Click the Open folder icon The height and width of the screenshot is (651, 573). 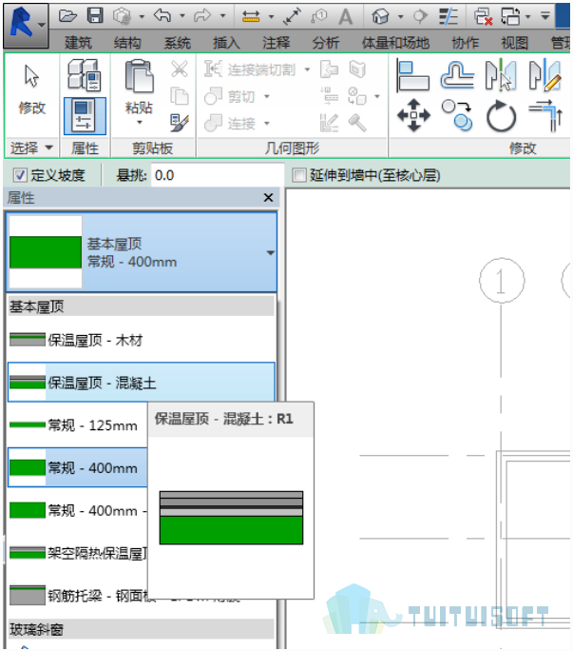pos(67,16)
